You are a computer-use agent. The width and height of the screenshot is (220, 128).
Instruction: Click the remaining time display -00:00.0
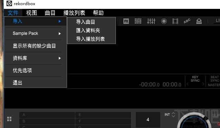(149, 84)
